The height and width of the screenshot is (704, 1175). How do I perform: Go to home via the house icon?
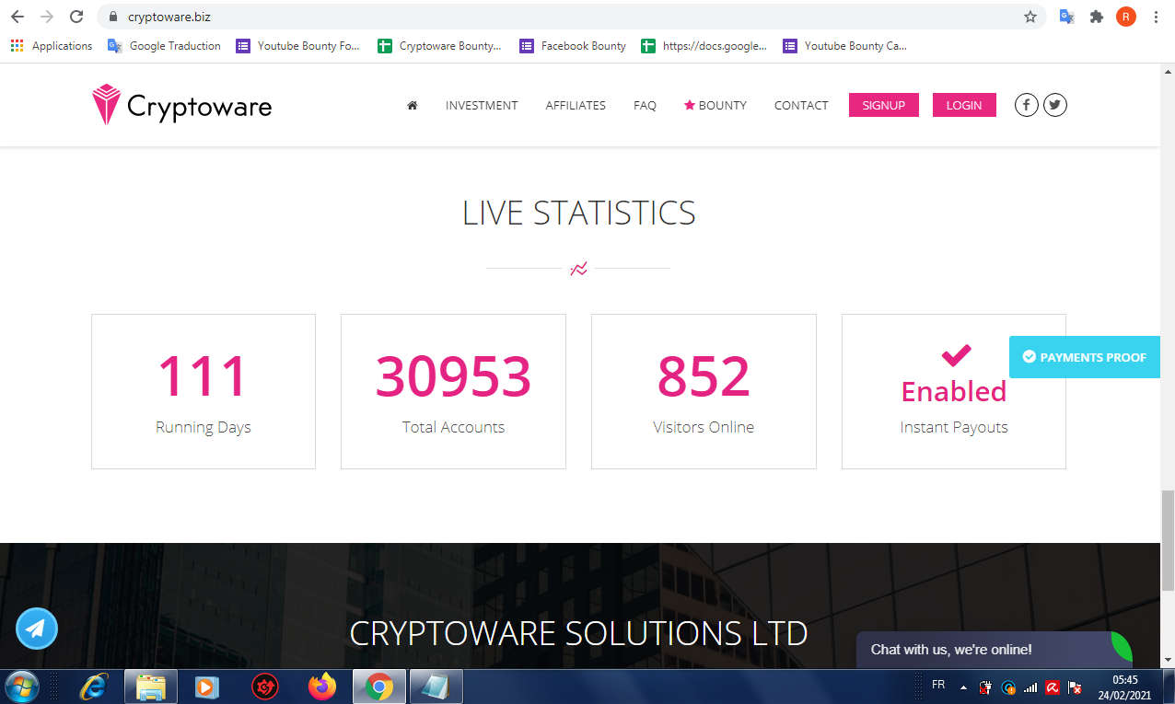pyautogui.click(x=413, y=105)
